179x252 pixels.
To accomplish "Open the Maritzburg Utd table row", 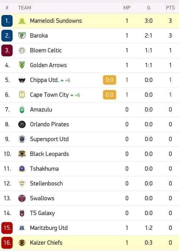I will [89, 228].
